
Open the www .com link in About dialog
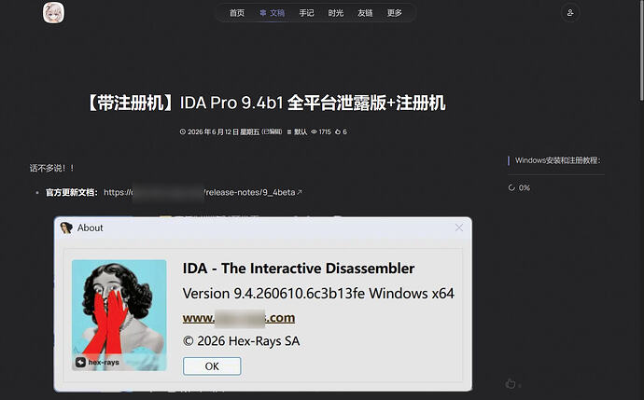point(239,318)
